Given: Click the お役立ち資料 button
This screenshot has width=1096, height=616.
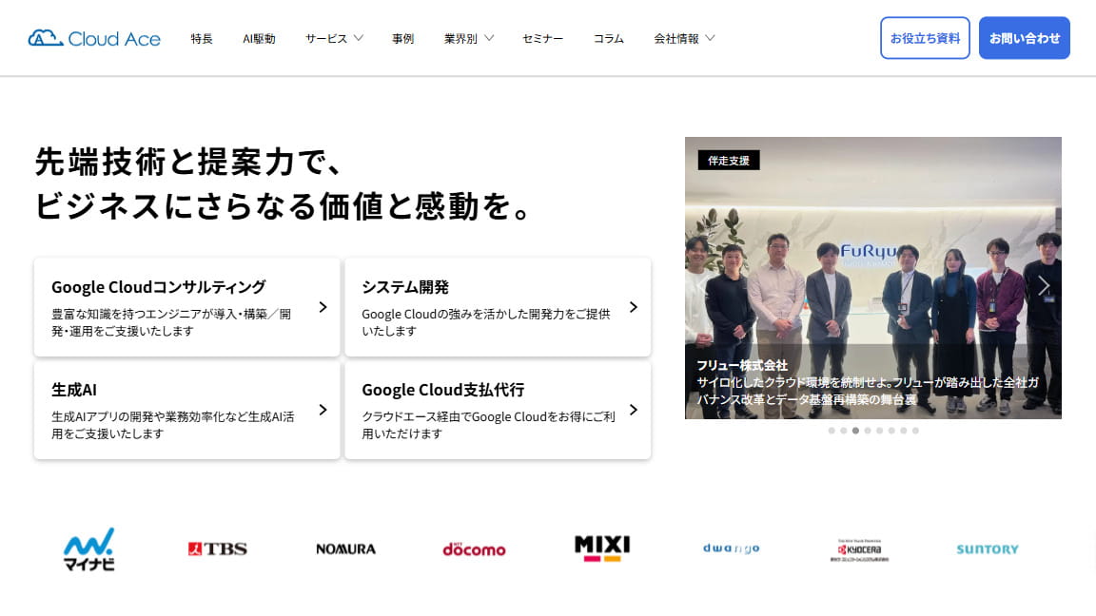Looking at the screenshot, I should pos(925,38).
